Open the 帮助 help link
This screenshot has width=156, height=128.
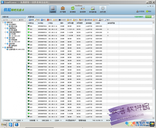pyautogui.click(x=149, y=11)
